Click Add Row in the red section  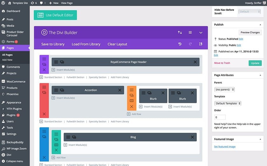pyautogui.click(x=134, y=114)
